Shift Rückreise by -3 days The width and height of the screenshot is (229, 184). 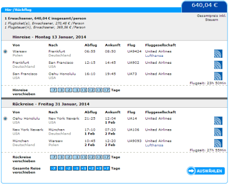point(61,157)
